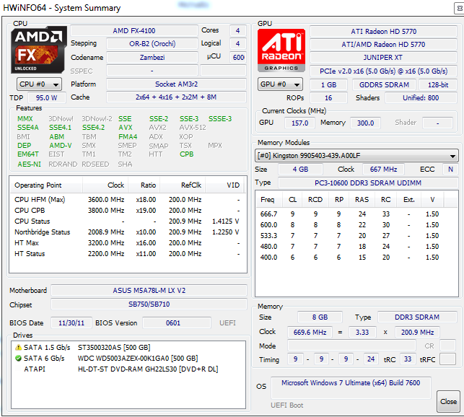This screenshot has width=464, height=417.
Task: Click the ATI Radeon HD 5770 GPU name field
Action: 383,31
